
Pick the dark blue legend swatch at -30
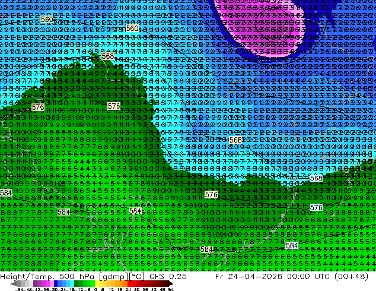tap(56, 284)
